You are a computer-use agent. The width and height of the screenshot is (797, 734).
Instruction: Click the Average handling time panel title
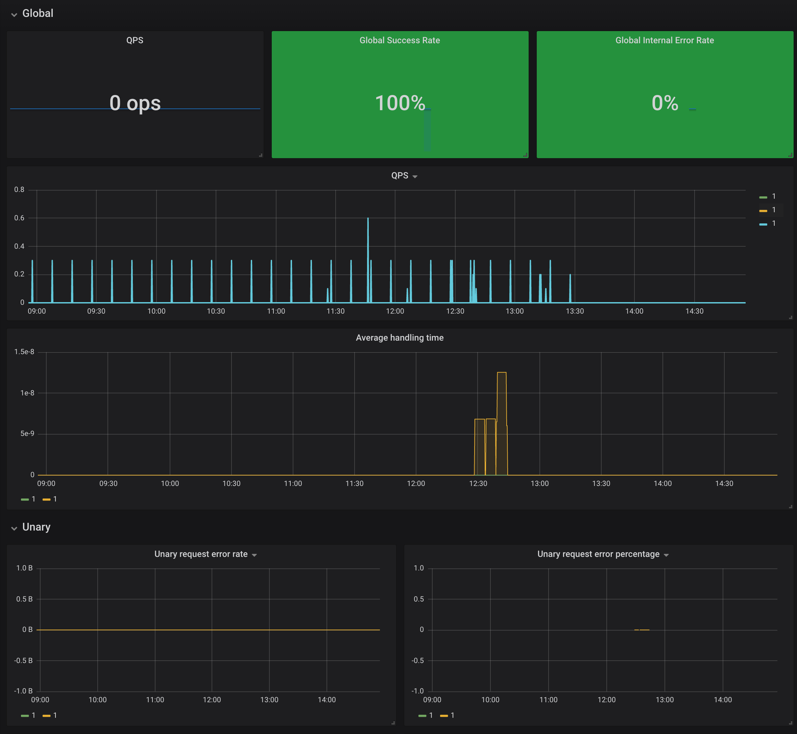pyautogui.click(x=399, y=338)
